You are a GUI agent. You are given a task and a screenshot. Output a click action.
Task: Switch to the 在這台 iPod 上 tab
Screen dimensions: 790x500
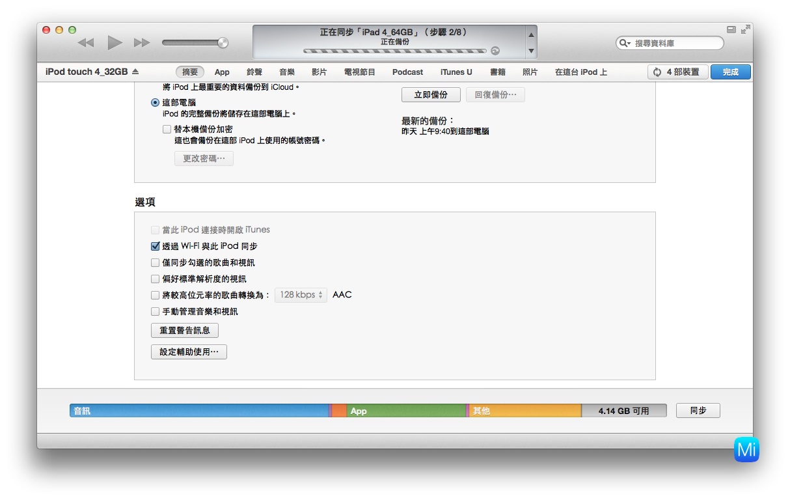pos(581,72)
